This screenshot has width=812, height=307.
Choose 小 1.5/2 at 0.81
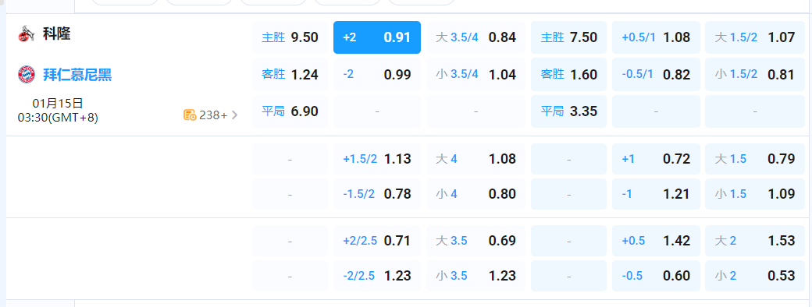(755, 75)
